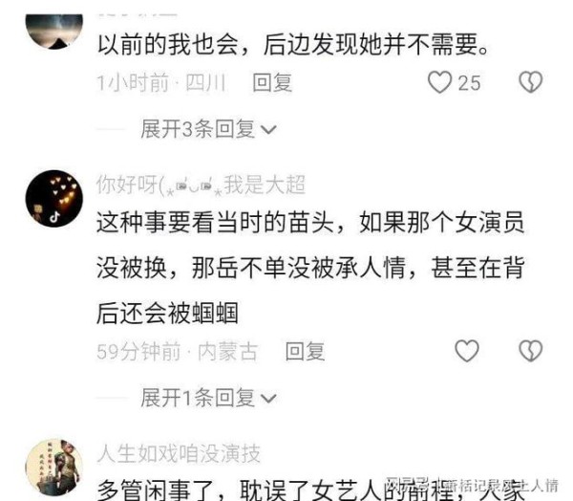Click timestamp 59分钟前 · 内蒙古
The image size is (573, 501).
coord(178,351)
